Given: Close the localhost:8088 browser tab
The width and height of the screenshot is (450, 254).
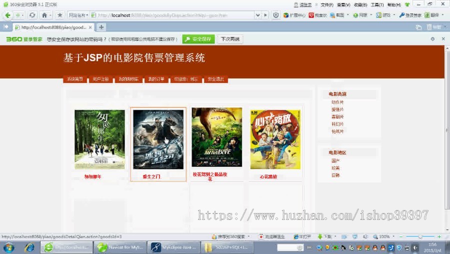Looking at the screenshot, I should pos(90,27).
